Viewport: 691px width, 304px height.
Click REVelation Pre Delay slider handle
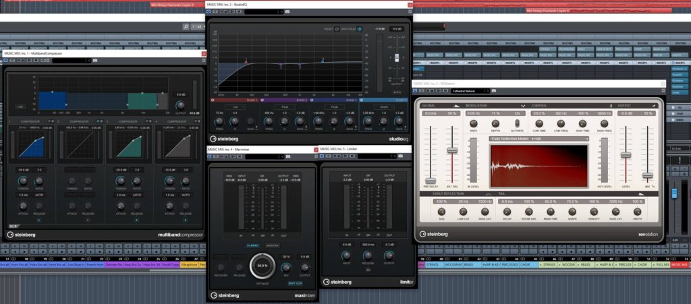tap(430, 181)
